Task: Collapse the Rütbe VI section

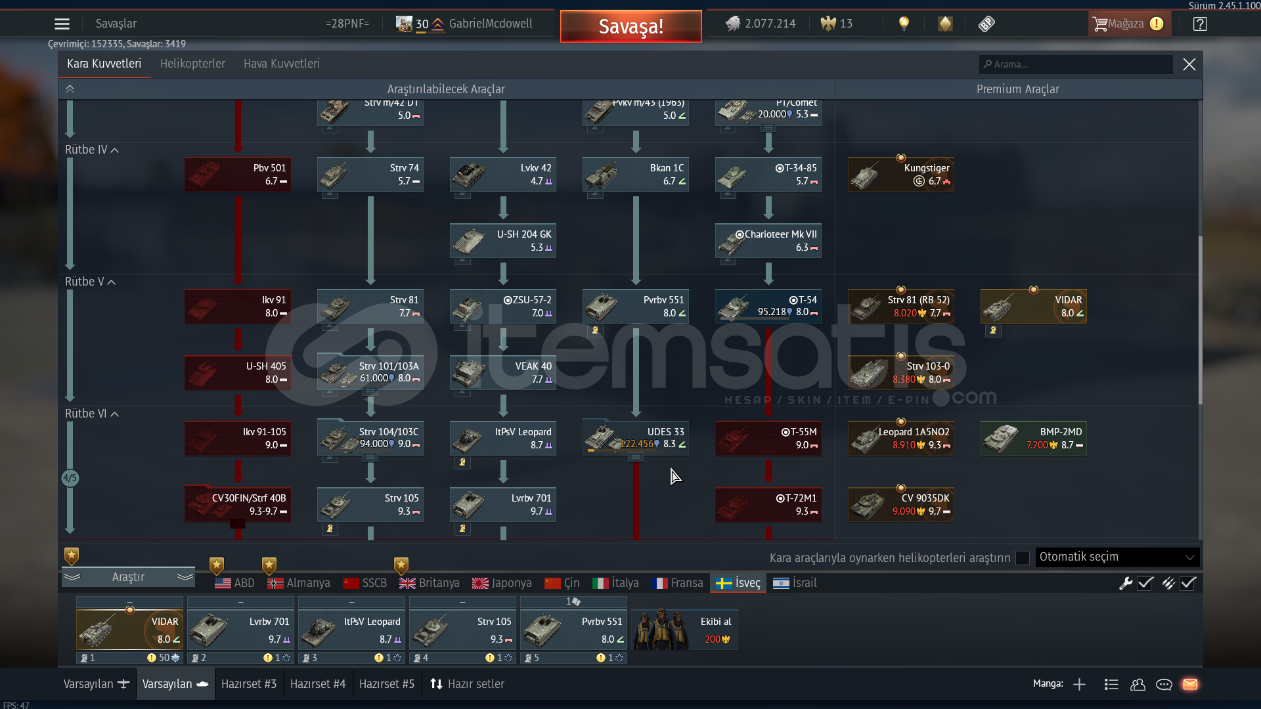Action: (x=114, y=414)
